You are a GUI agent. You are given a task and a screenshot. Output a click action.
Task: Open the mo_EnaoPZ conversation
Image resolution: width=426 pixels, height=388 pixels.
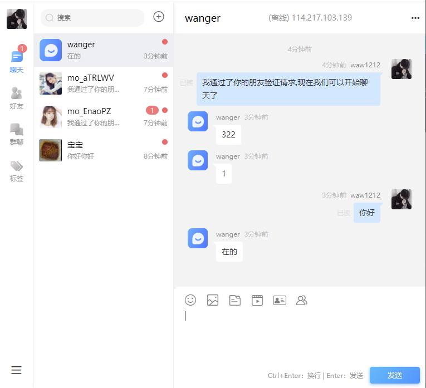pyautogui.click(x=104, y=117)
